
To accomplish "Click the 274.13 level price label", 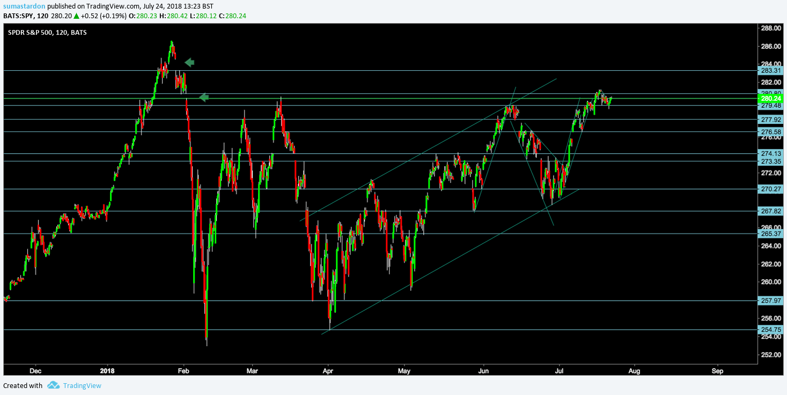I will pyautogui.click(x=770, y=153).
